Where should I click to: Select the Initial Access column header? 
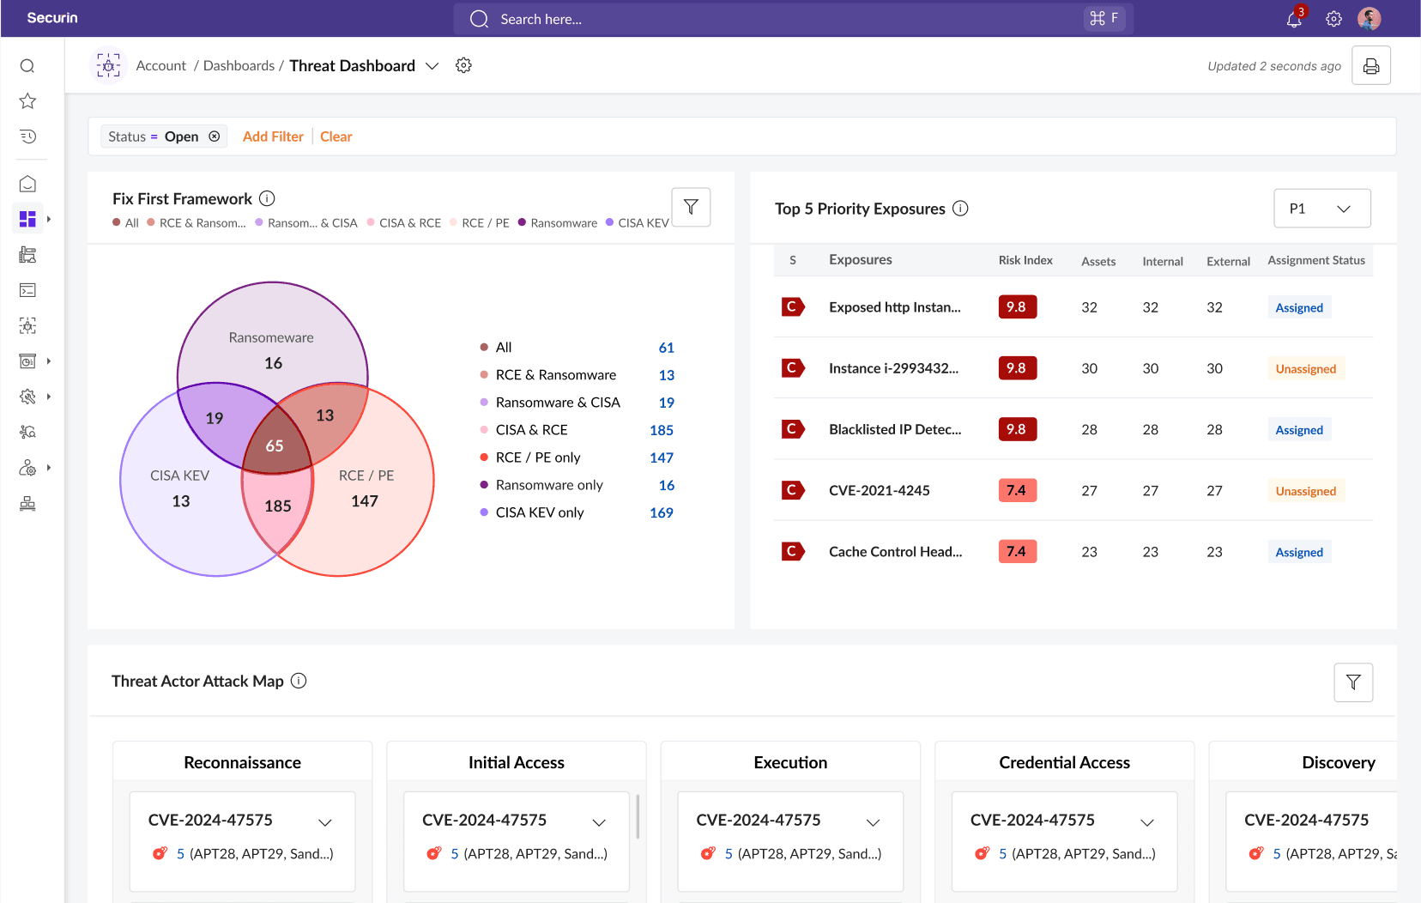[516, 762]
